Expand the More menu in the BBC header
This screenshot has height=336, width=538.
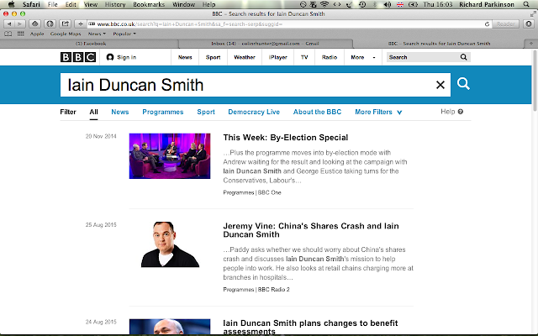[362, 57]
